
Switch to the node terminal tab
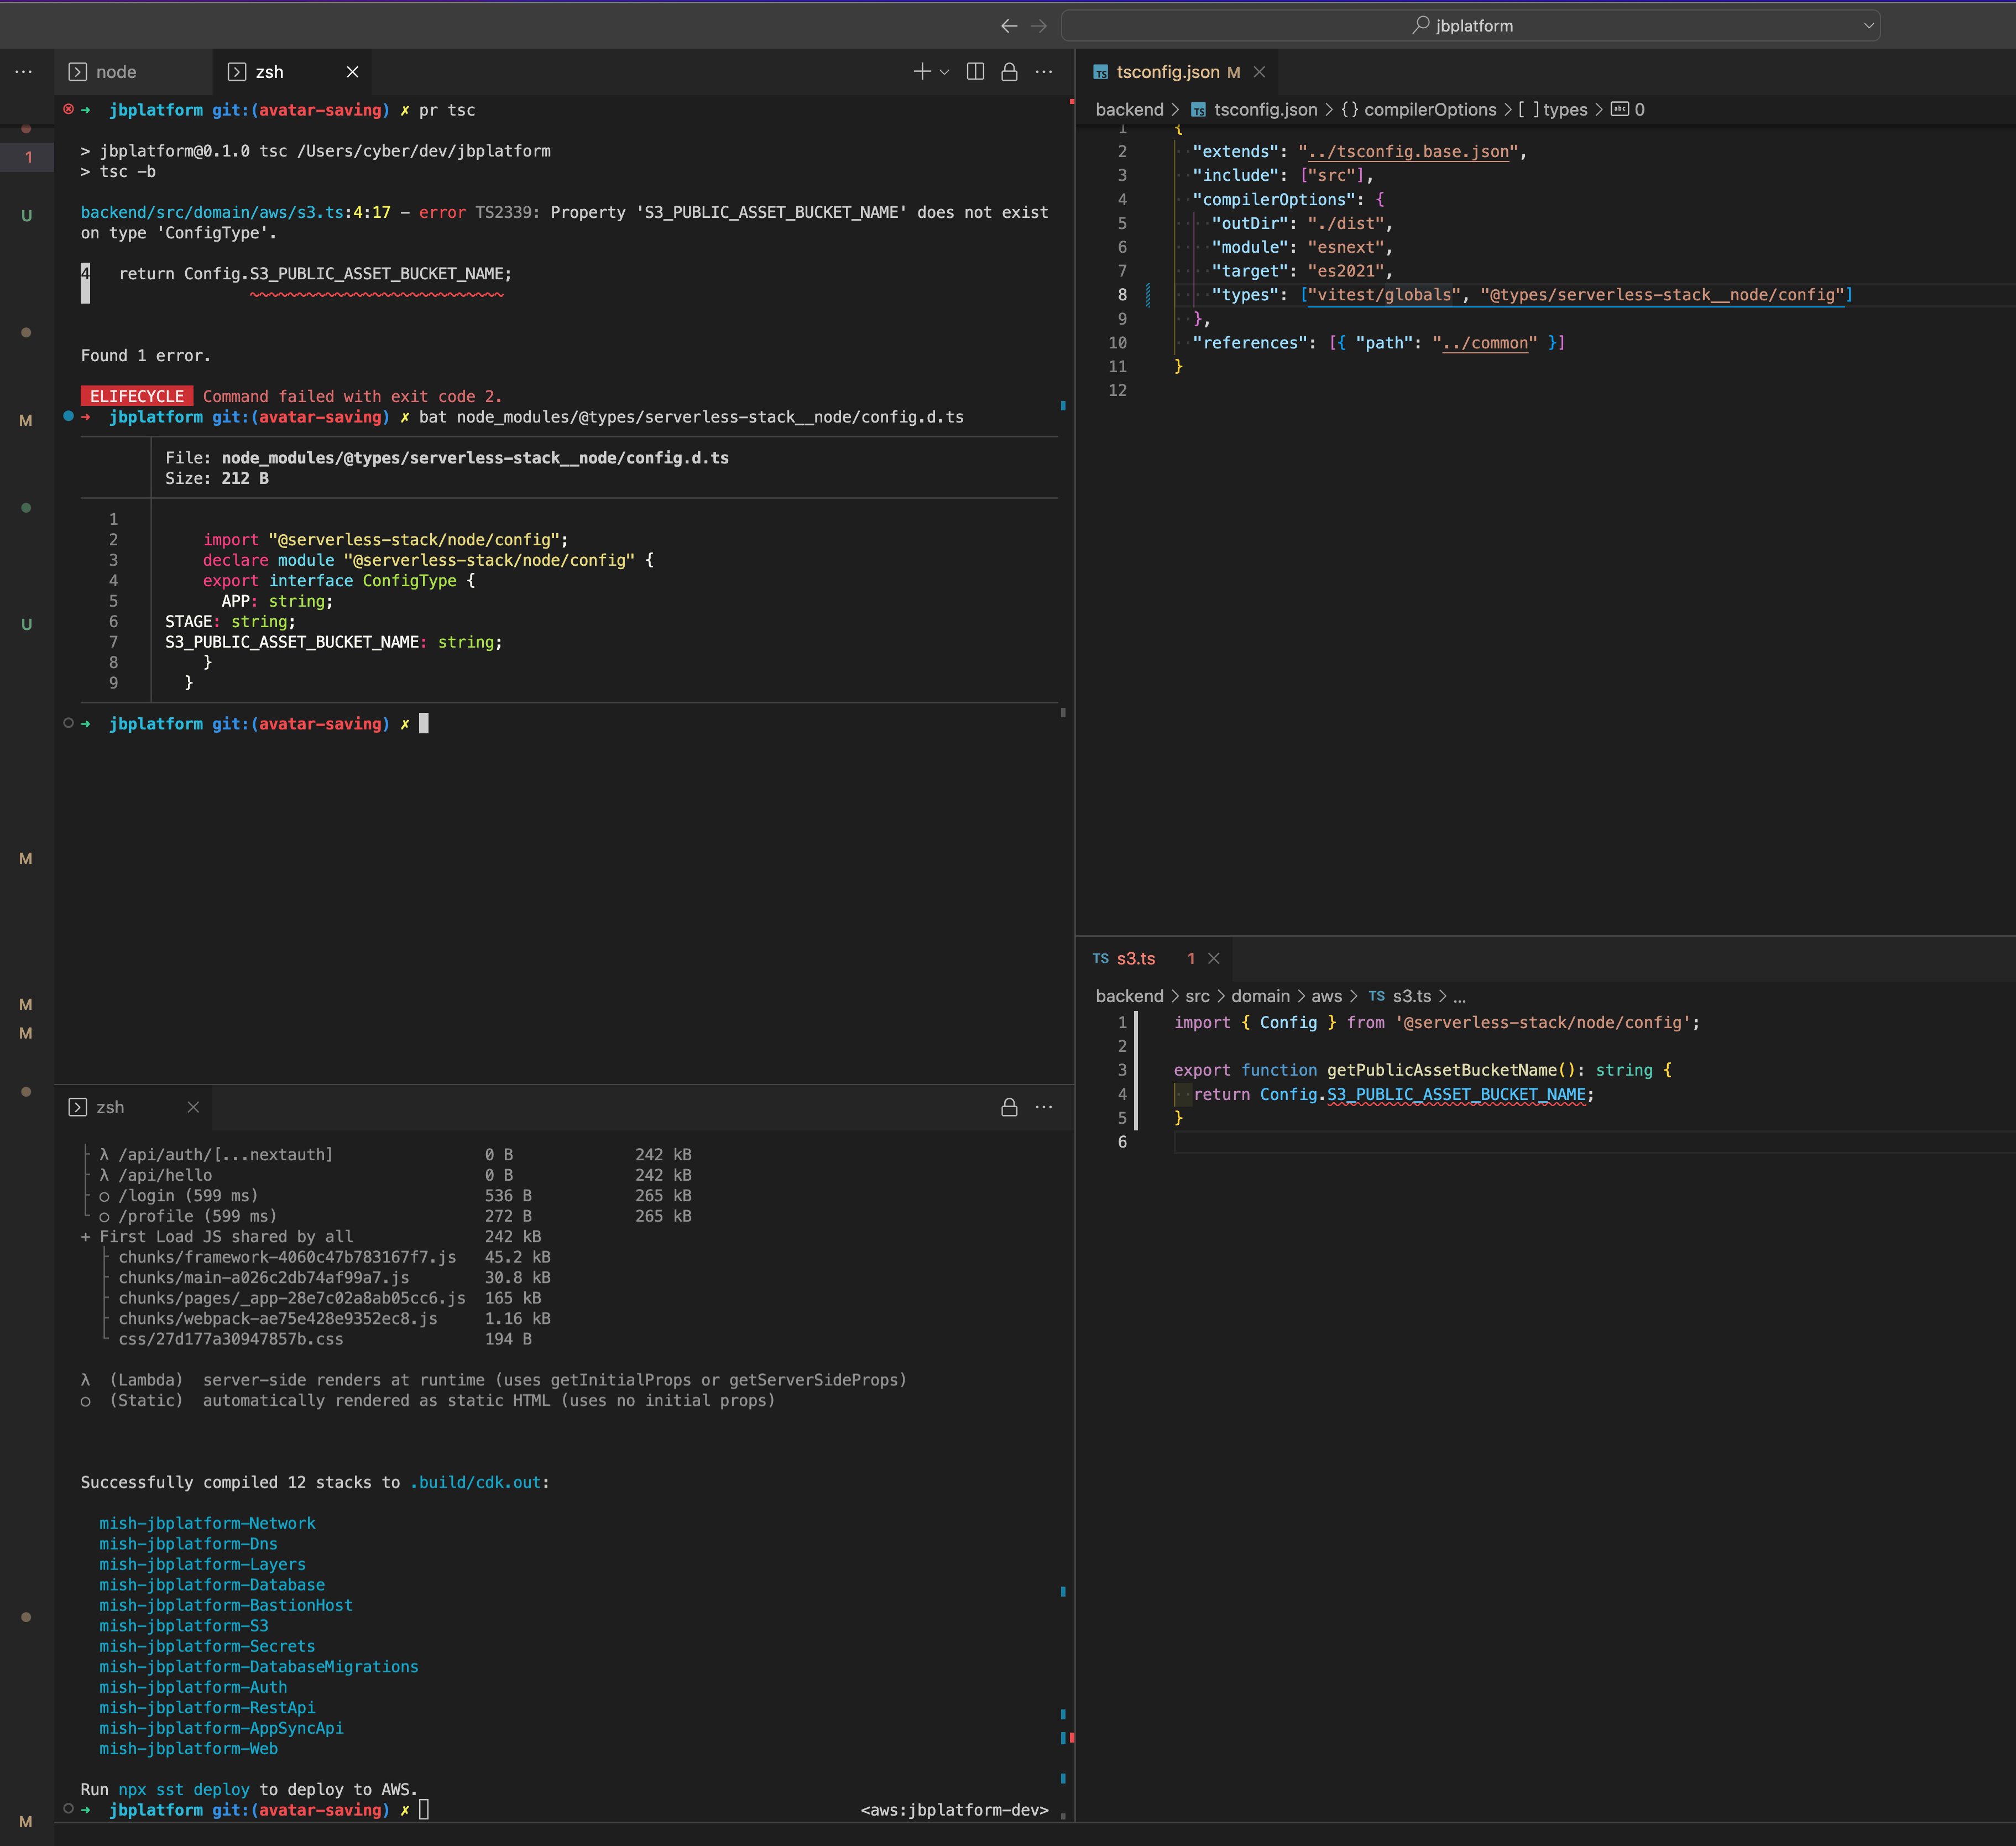coord(134,72)
